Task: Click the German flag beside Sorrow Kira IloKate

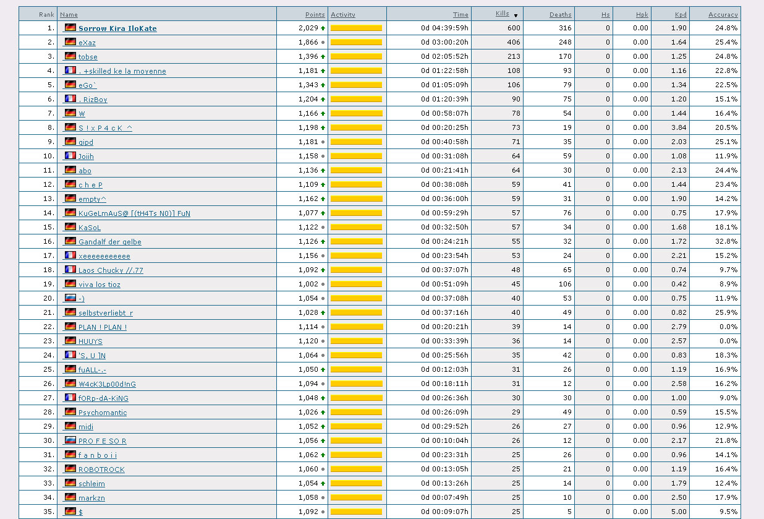Action: (x=70, y=28)
